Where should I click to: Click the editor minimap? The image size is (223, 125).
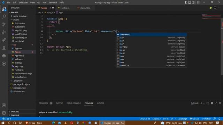point(211,17)
